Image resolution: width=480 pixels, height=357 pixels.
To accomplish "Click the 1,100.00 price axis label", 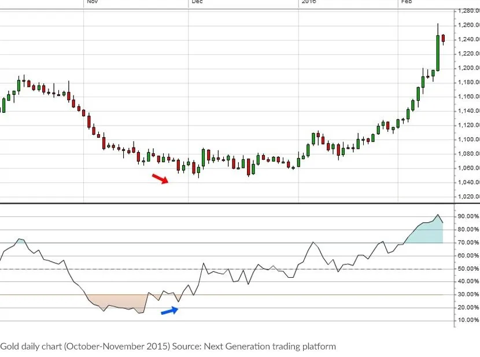I will [x=468, y=139].
